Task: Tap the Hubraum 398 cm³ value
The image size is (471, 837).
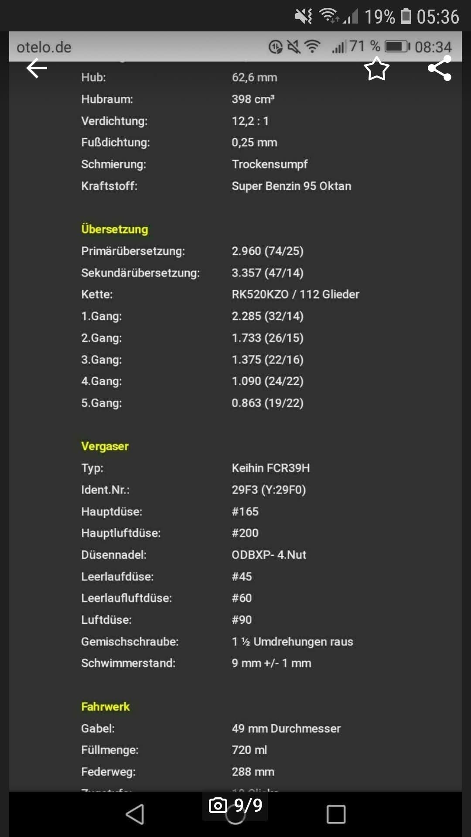Action: (253, 99)
